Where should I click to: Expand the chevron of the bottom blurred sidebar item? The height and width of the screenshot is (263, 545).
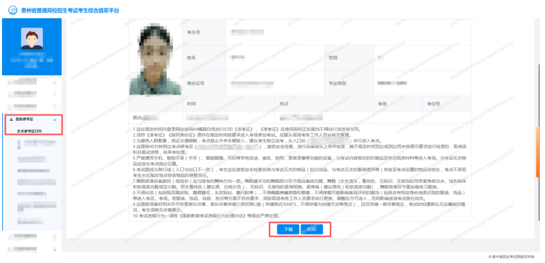pyautogui.click(x=55, y=250)
